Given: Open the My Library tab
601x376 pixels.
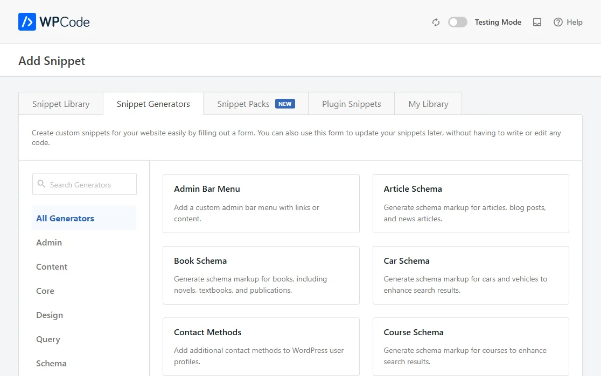Looking at the screenshot, I should 428,104.
